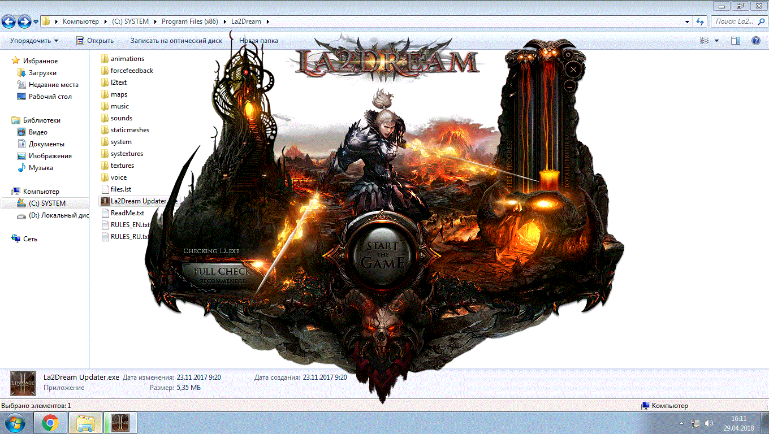
Task: Expand the address bar history dropdown
Action: coord(688,21)
